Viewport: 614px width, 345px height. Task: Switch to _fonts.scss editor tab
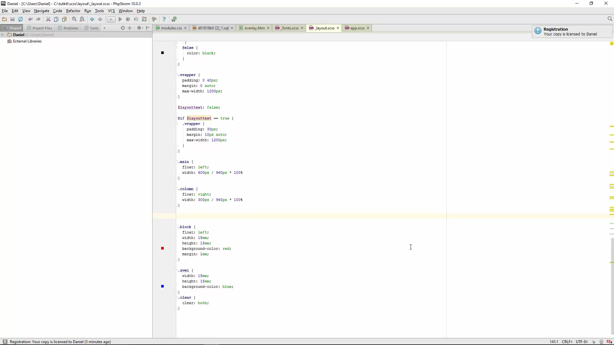coord(289,28)
